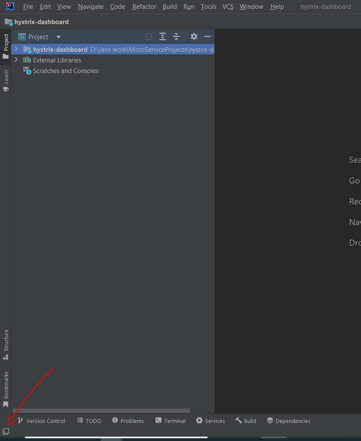Open the Edit menu
The height and width of the screenshot is (441, 361).
click(45, 6)
